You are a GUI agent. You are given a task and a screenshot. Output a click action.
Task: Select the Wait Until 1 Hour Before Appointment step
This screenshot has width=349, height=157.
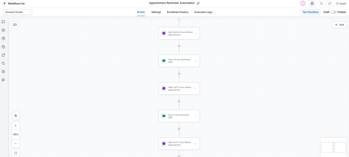pos(179,144)
